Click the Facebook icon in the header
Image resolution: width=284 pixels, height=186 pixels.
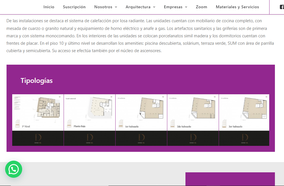tap(282, 7)
